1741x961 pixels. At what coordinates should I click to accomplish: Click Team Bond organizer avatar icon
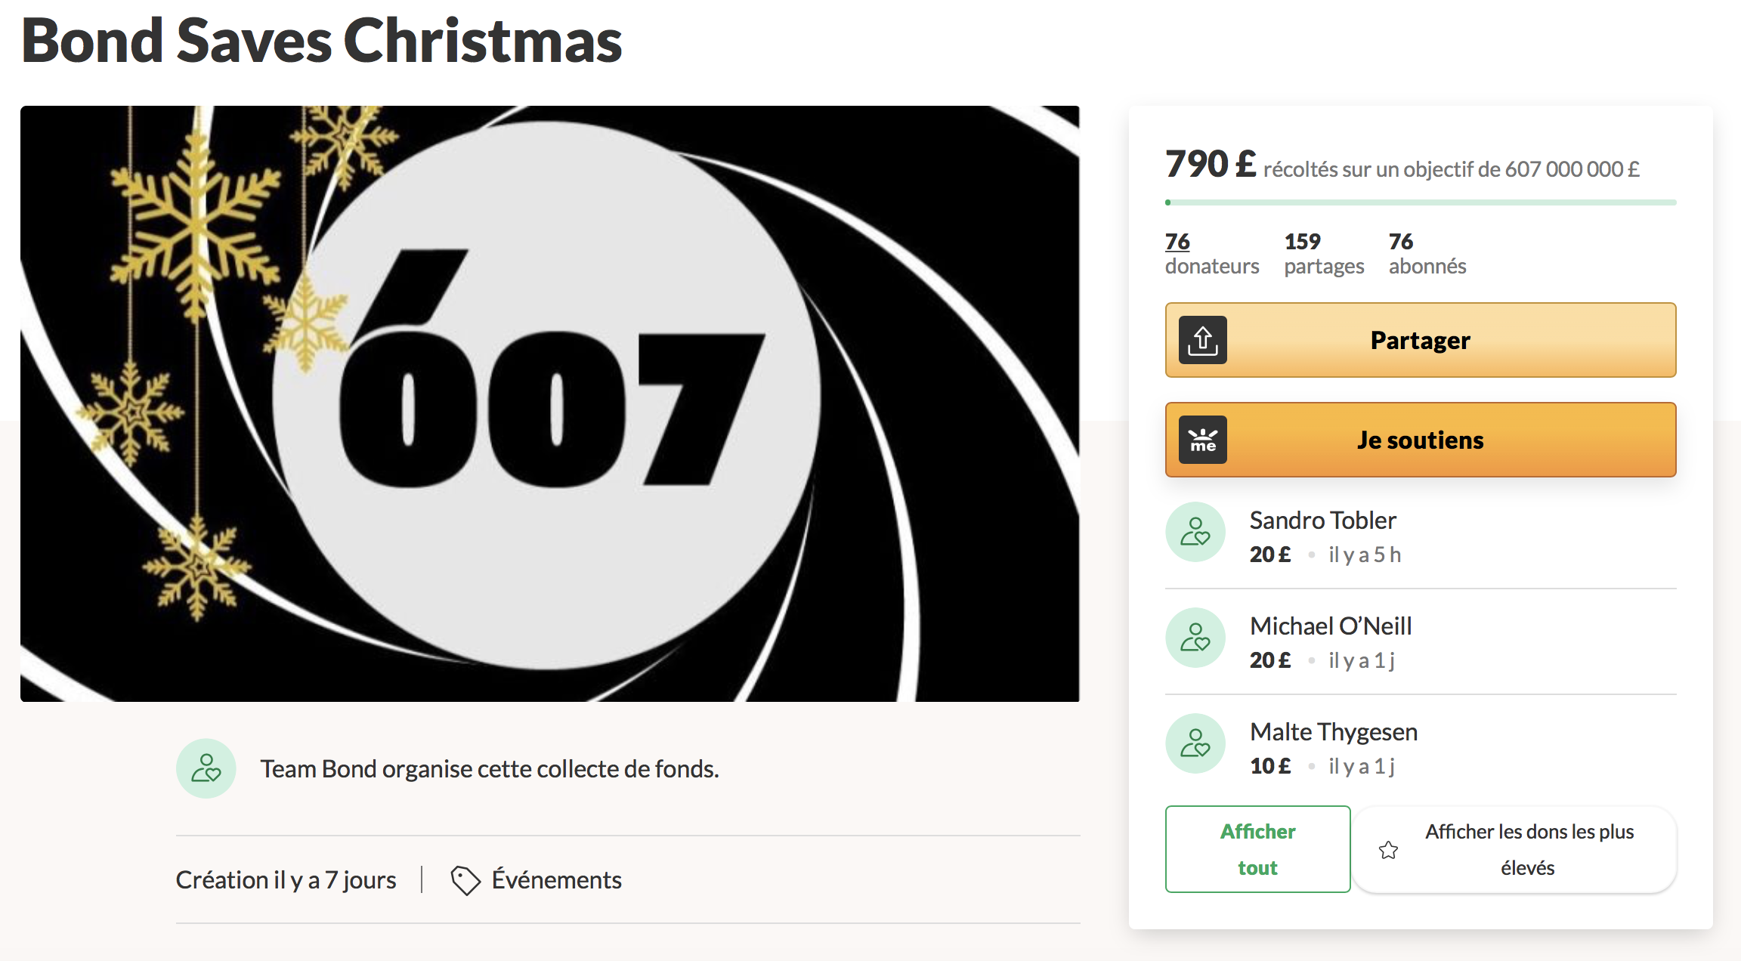(206, 768)
